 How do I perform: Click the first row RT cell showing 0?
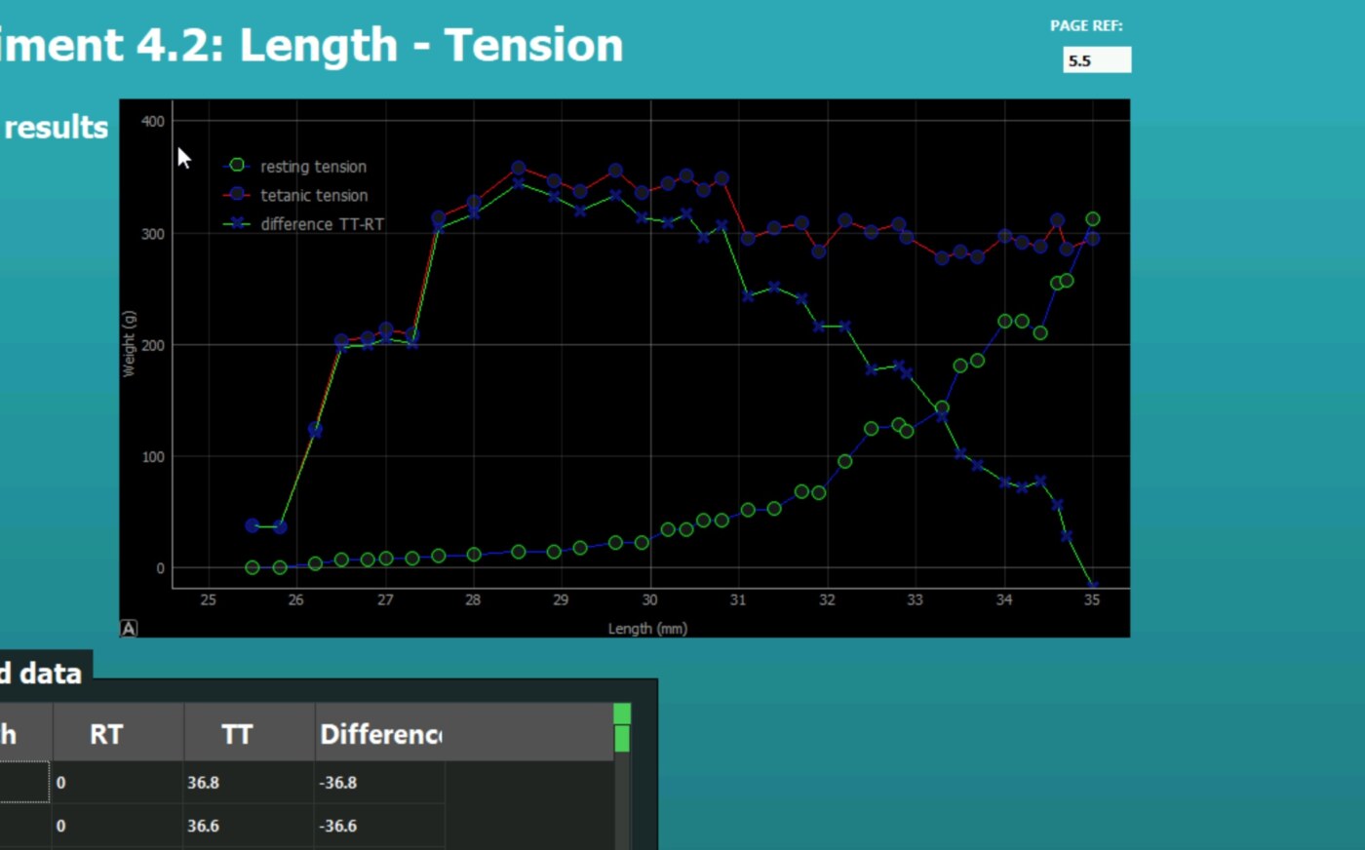tap(117, 783)
